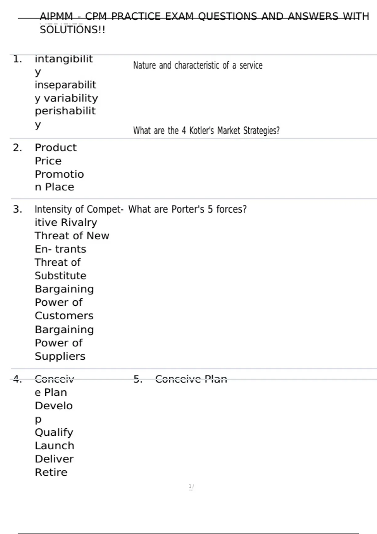Click list number '2.'
The width and height of the screenshot is (377, 534).
[x=17, y=148]
